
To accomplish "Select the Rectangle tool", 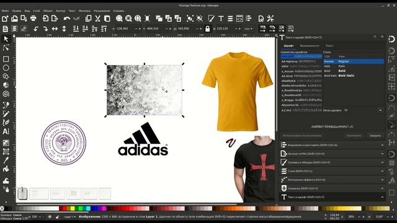I will 6,59.
